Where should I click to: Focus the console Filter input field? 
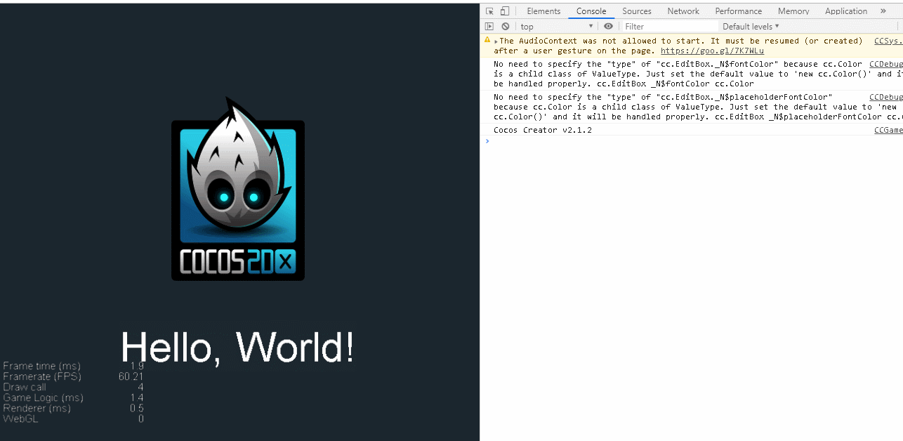[x=671, y=26]
